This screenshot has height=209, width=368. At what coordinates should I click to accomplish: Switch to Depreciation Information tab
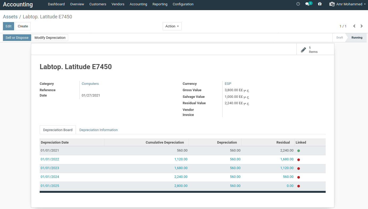coord(99,130)
